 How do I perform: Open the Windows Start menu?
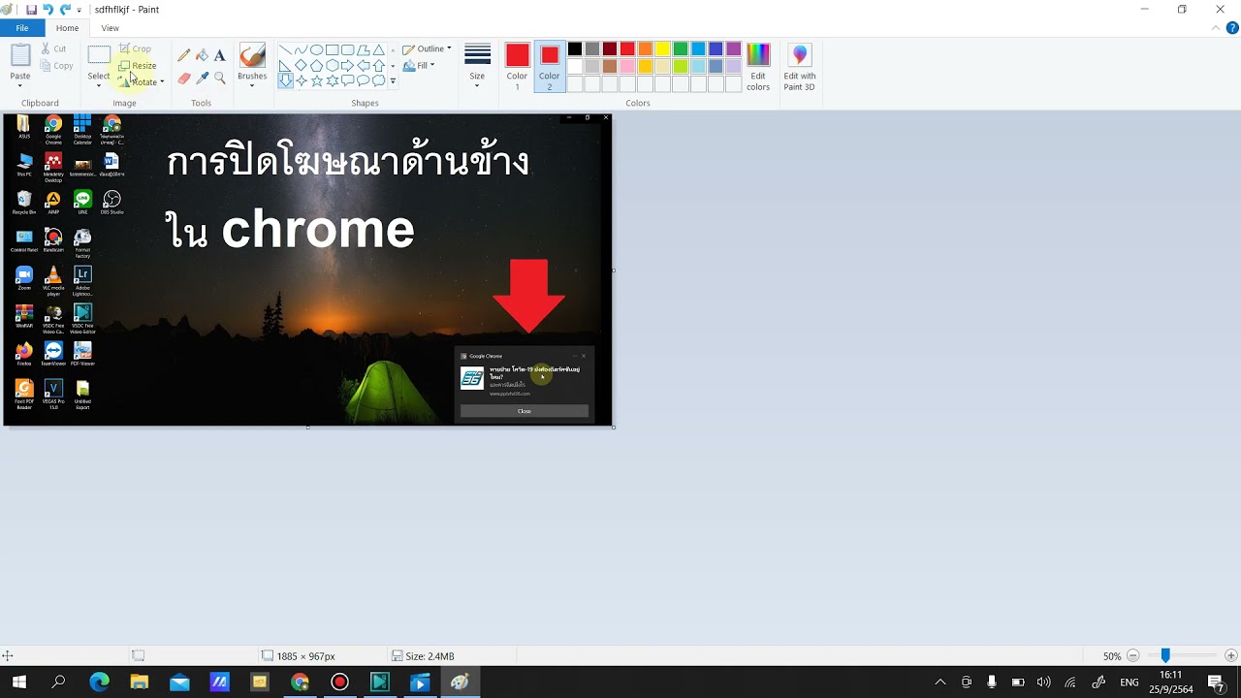(18, 682)
